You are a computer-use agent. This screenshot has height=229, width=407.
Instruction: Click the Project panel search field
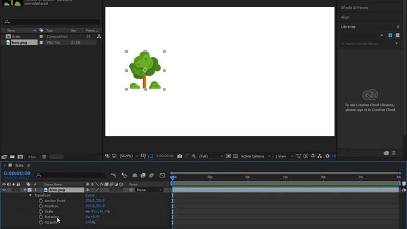(x=52, y=22)
